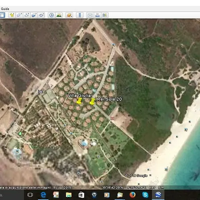Click the imagery date 9 Lug 2015
The height and width of the screenshot is (200, 200).
(62, 188)
